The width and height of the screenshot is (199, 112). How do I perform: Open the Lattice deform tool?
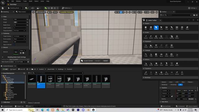click(172, 64)
